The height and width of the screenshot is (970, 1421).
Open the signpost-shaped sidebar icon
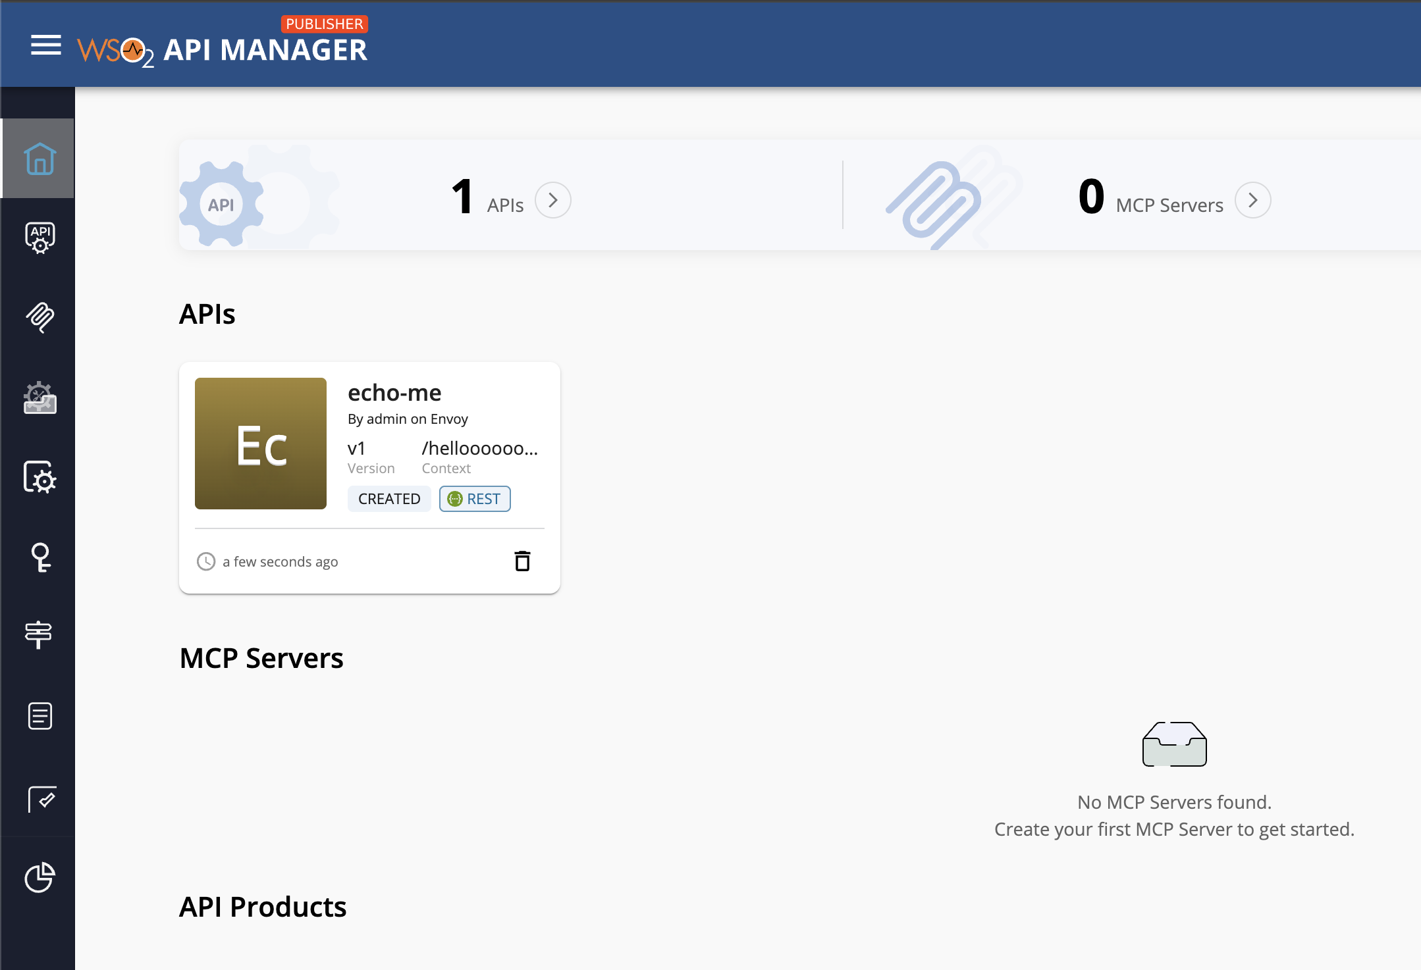[x=39, y=635]
